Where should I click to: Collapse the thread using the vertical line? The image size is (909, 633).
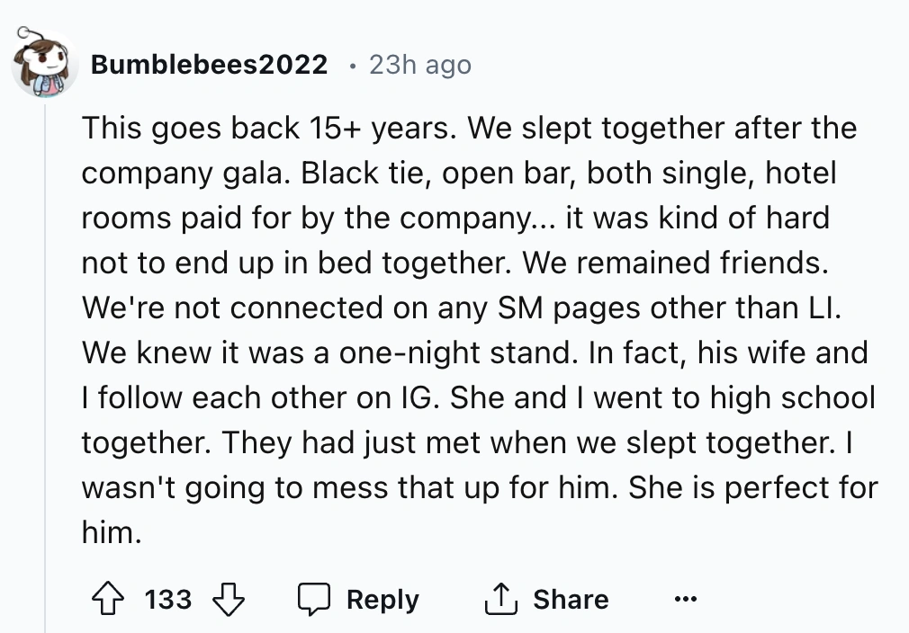point(45,360)
